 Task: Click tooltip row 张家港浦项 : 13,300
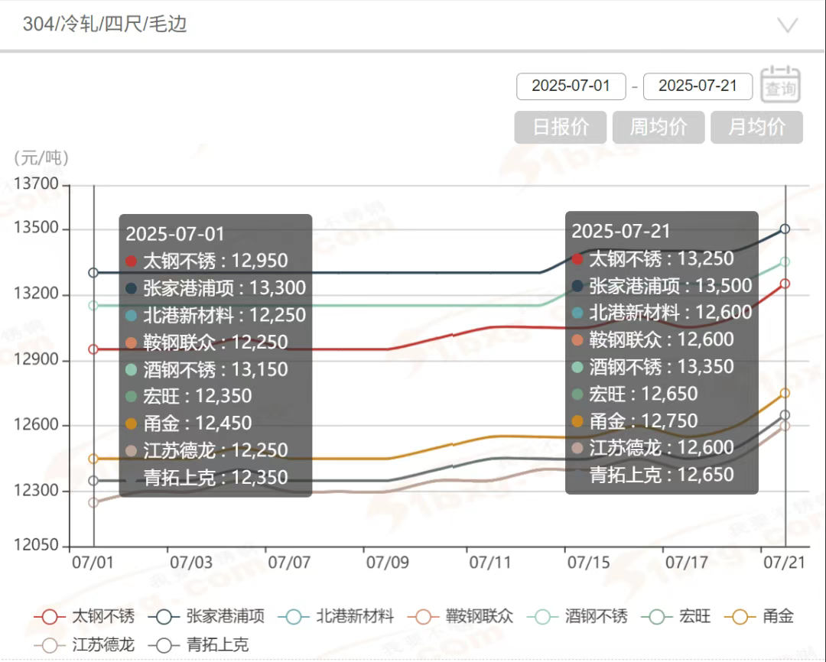coord(216,288)
